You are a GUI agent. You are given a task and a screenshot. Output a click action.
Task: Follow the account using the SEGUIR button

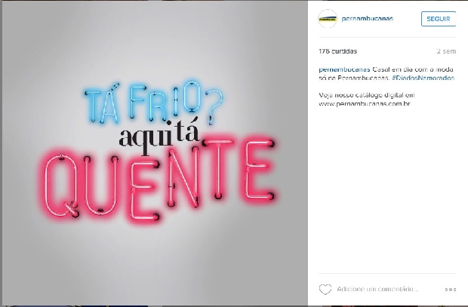(x=438, y=19)
